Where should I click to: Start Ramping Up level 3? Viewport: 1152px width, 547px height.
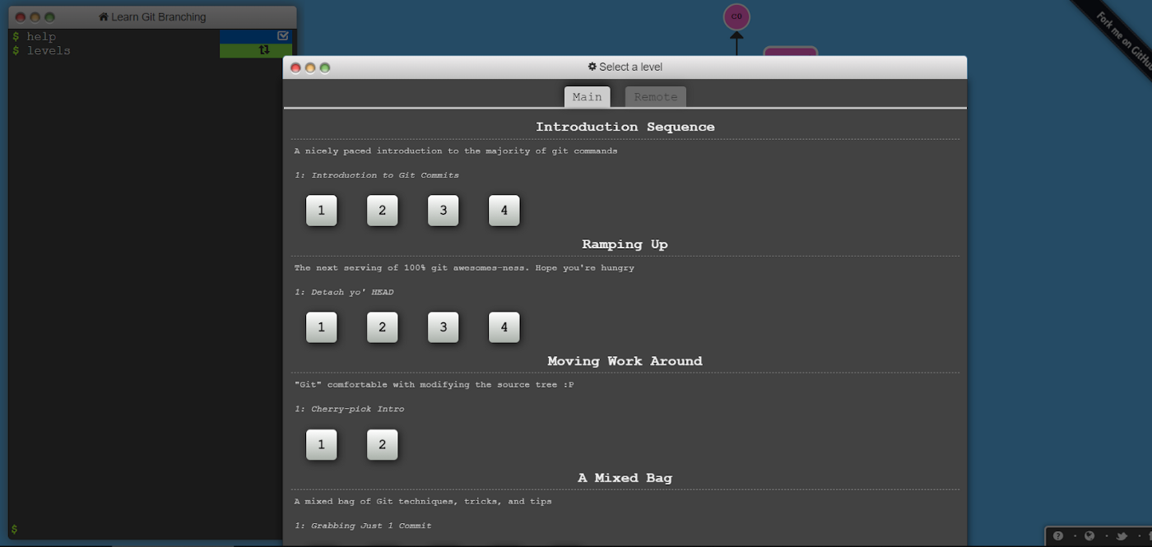(443, 327)
